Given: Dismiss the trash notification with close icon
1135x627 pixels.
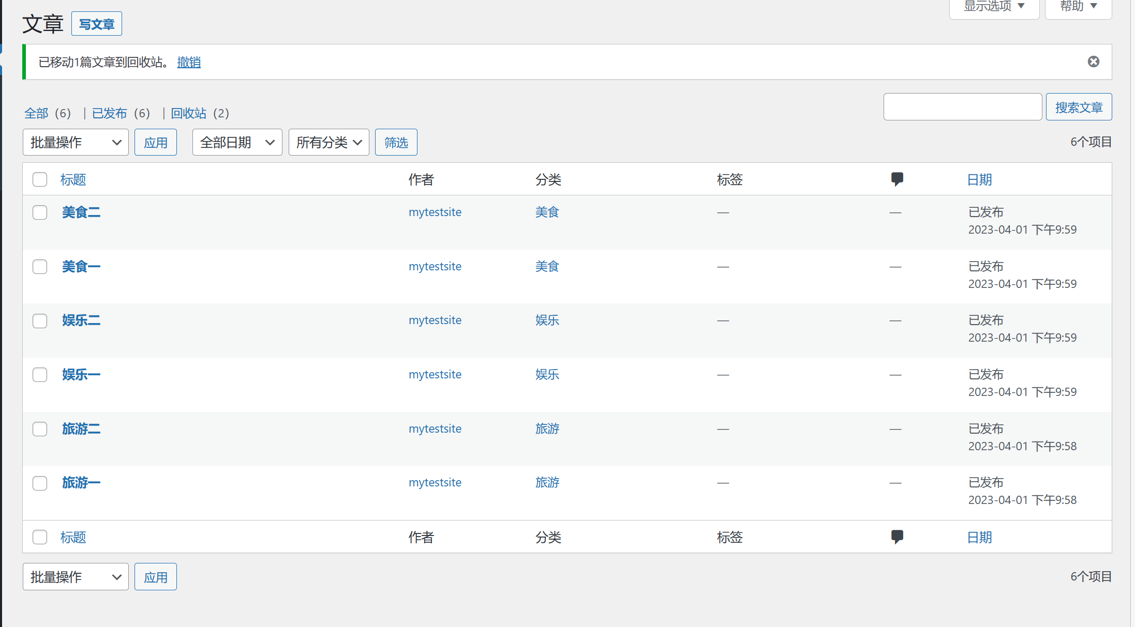Looking at the screenshot, I should click(1093, 62).
